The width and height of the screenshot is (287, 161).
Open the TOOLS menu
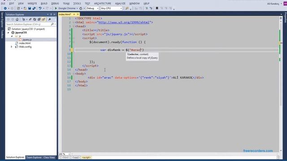click(x=77, y=4)
